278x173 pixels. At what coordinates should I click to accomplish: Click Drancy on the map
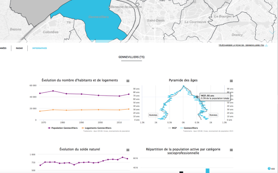237,35
